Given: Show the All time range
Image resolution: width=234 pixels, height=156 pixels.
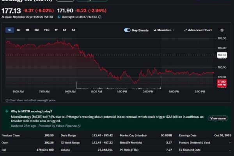Looking at the screenshot, I should [x=73, y=30].
